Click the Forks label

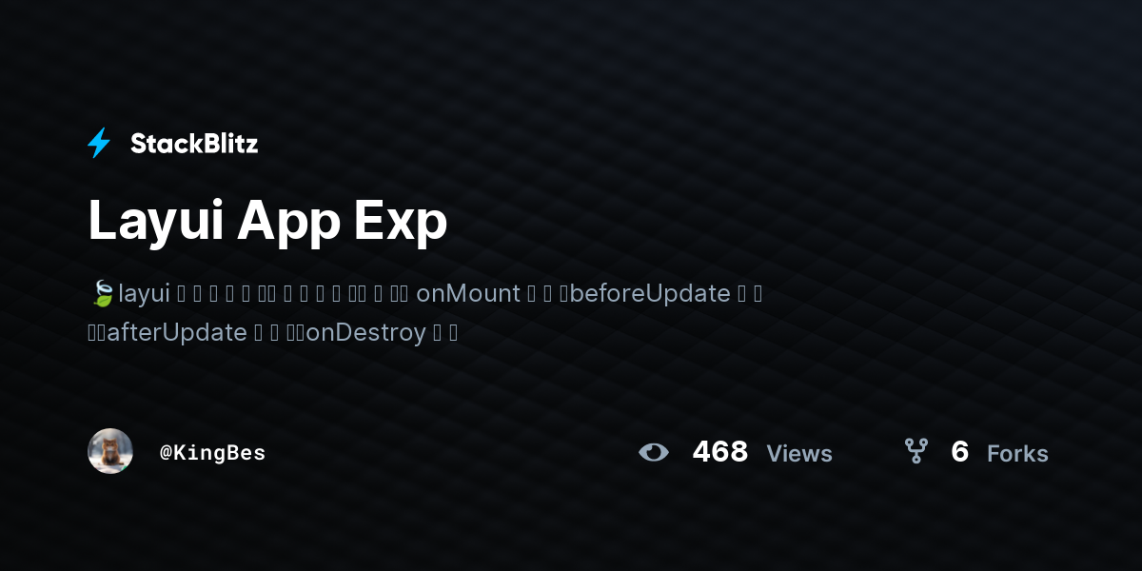1017,454
